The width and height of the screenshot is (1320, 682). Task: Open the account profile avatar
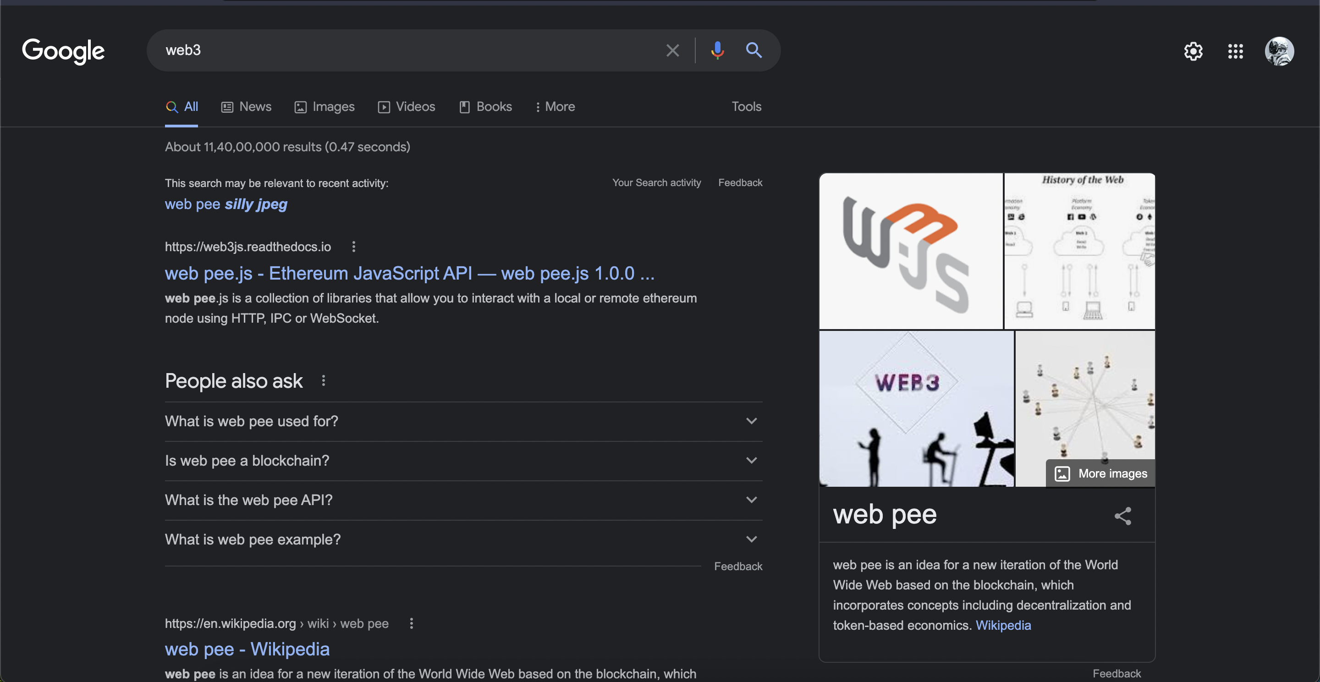coord(1279,51)
